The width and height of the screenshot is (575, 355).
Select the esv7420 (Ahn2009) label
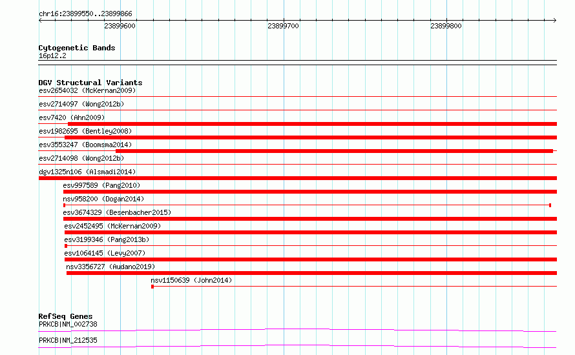coord(72,117)
